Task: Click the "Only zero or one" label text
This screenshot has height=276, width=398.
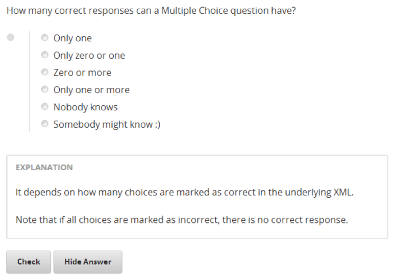Action: (x=89, y=56)
